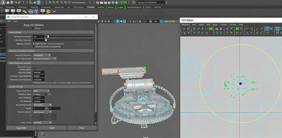Click the Apply button in the dialog
The image size is (282, 138).
pyautogui.click(x=52, y=128)
